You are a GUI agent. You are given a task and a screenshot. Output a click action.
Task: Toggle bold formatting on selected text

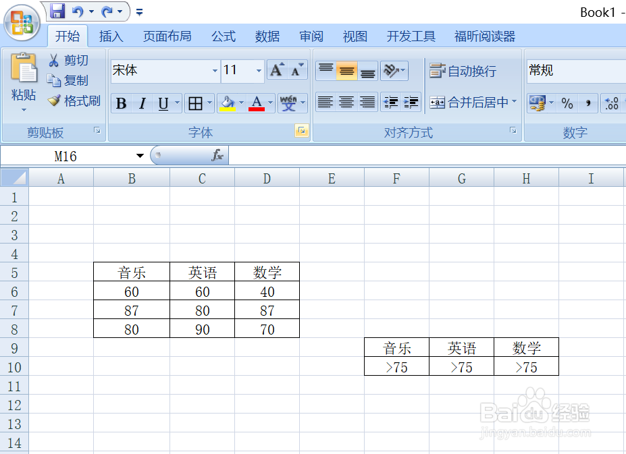120,103
